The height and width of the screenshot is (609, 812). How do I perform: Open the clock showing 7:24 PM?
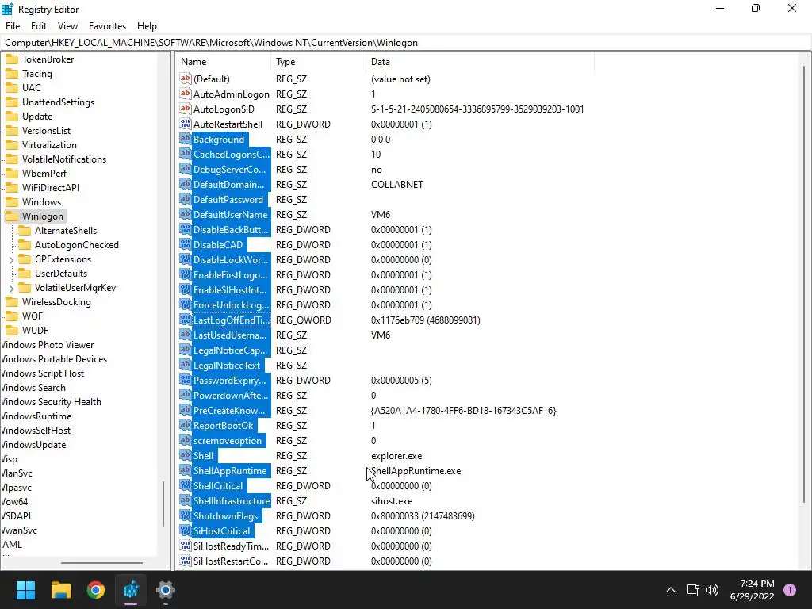[752, 590]
